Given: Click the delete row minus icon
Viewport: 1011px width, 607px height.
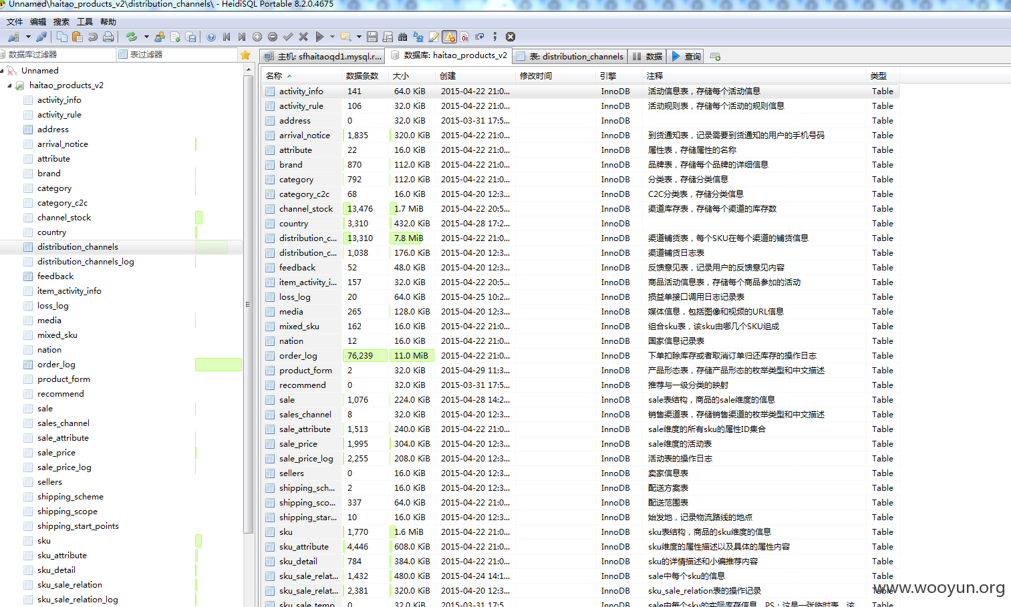Looking at the screenshot, I should point(273,37).
